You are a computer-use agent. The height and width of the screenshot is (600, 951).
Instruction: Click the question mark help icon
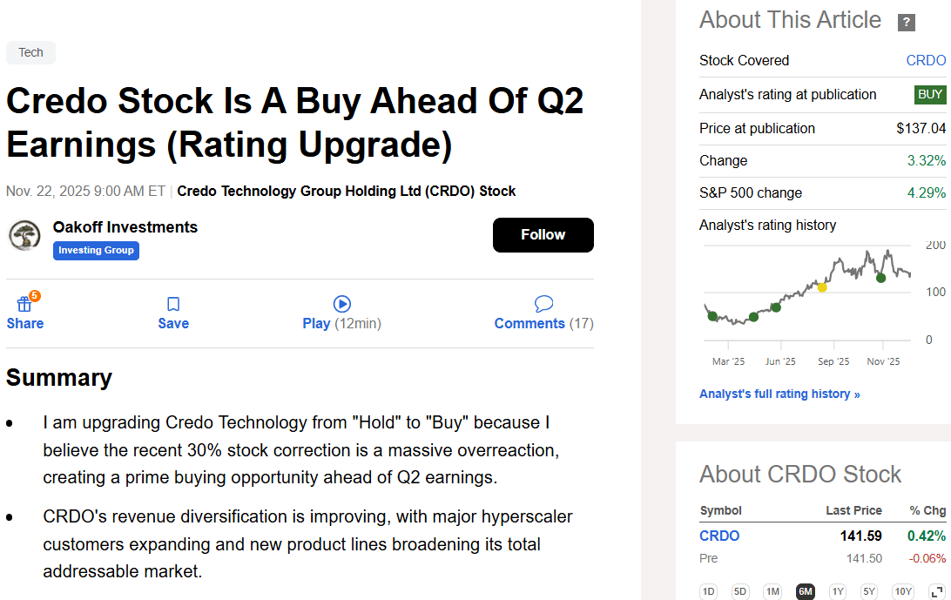(x=907, y=23)
